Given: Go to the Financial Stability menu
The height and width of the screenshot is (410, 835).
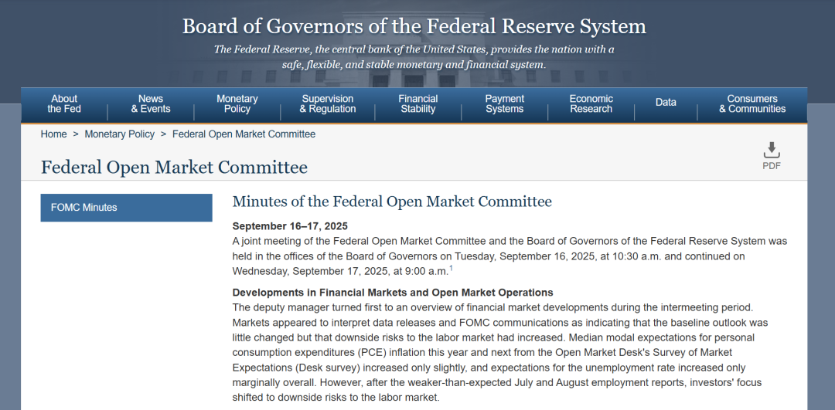Looking at the screenshot, I should (x=418, y=104).
